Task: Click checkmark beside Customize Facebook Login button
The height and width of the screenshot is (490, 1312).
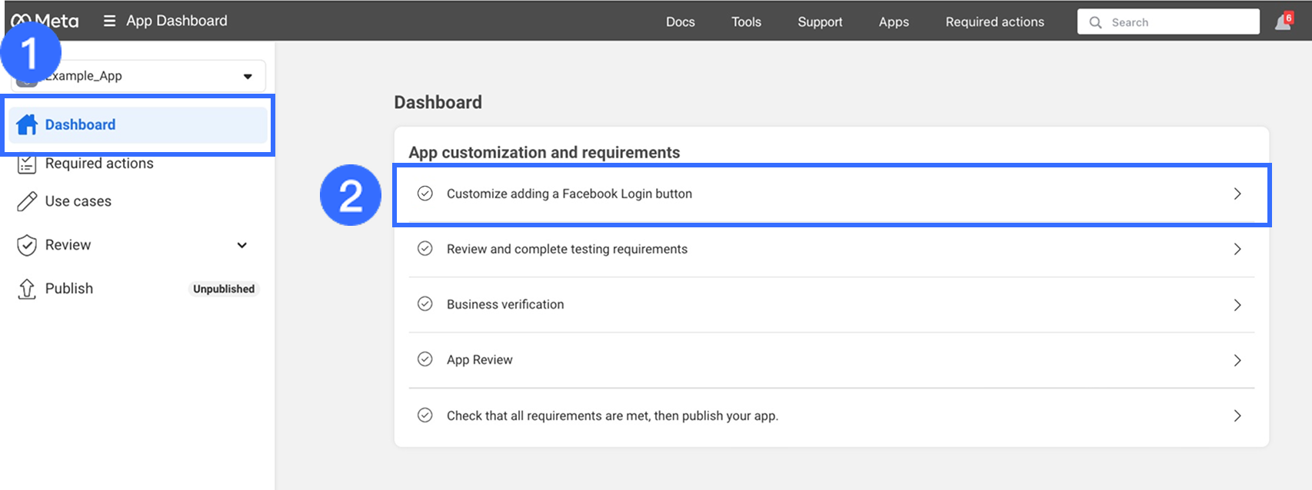Action: coord(425,194)
